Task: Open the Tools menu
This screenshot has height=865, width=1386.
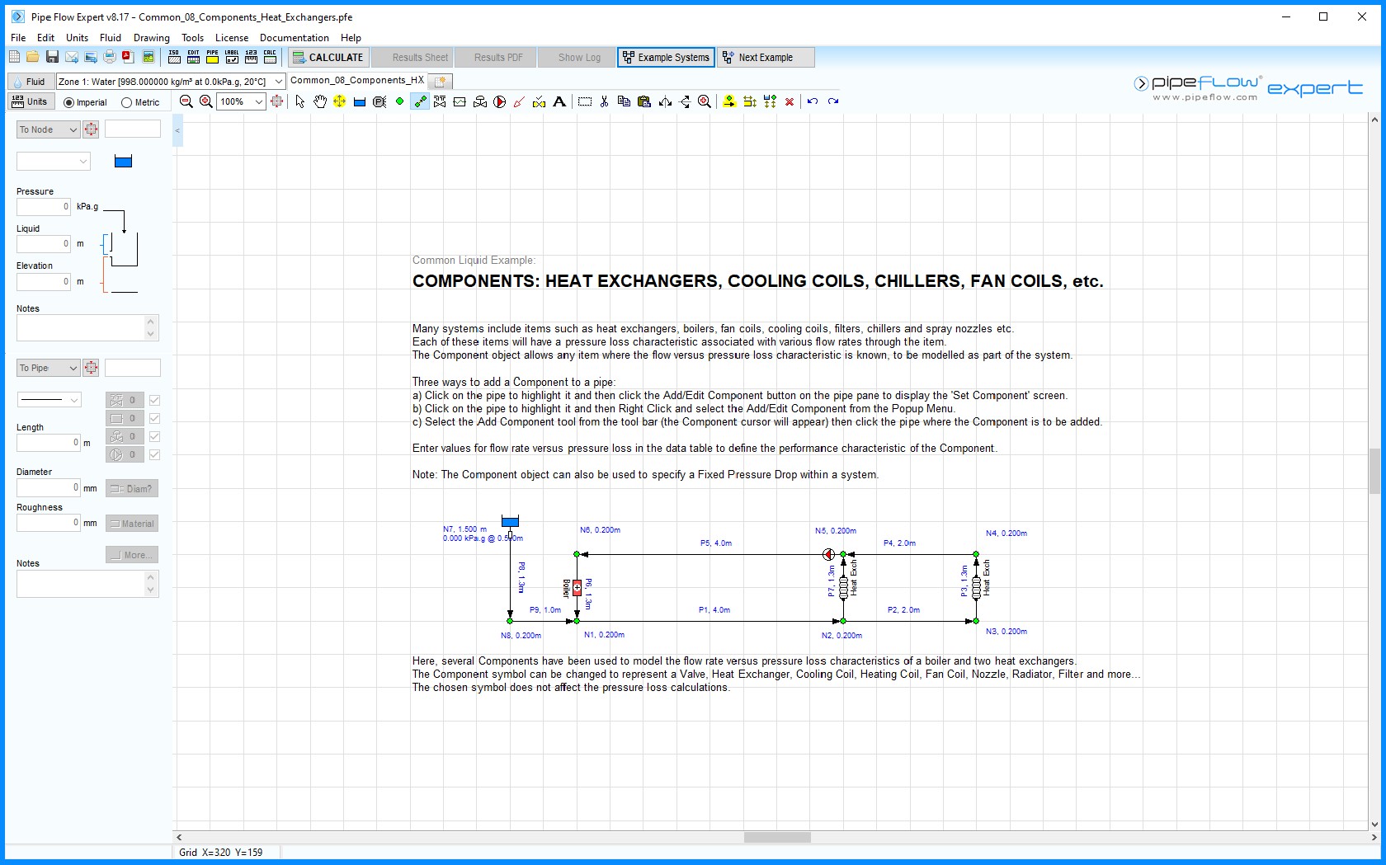Action: (192, 38)
